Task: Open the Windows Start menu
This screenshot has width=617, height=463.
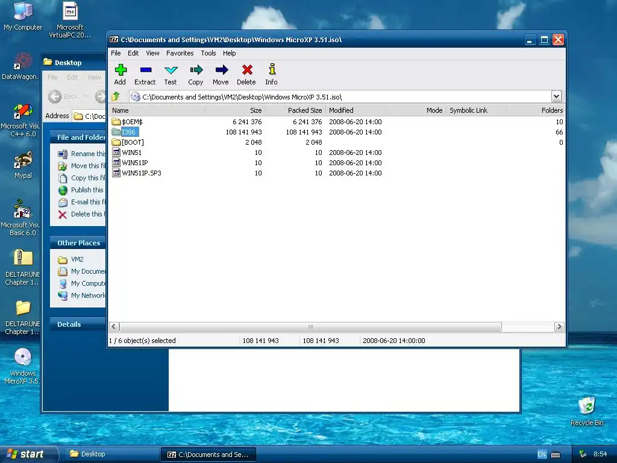Action: tap(28, 454)
